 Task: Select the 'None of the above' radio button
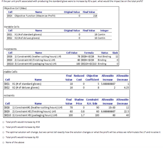(x=3, y=142)
